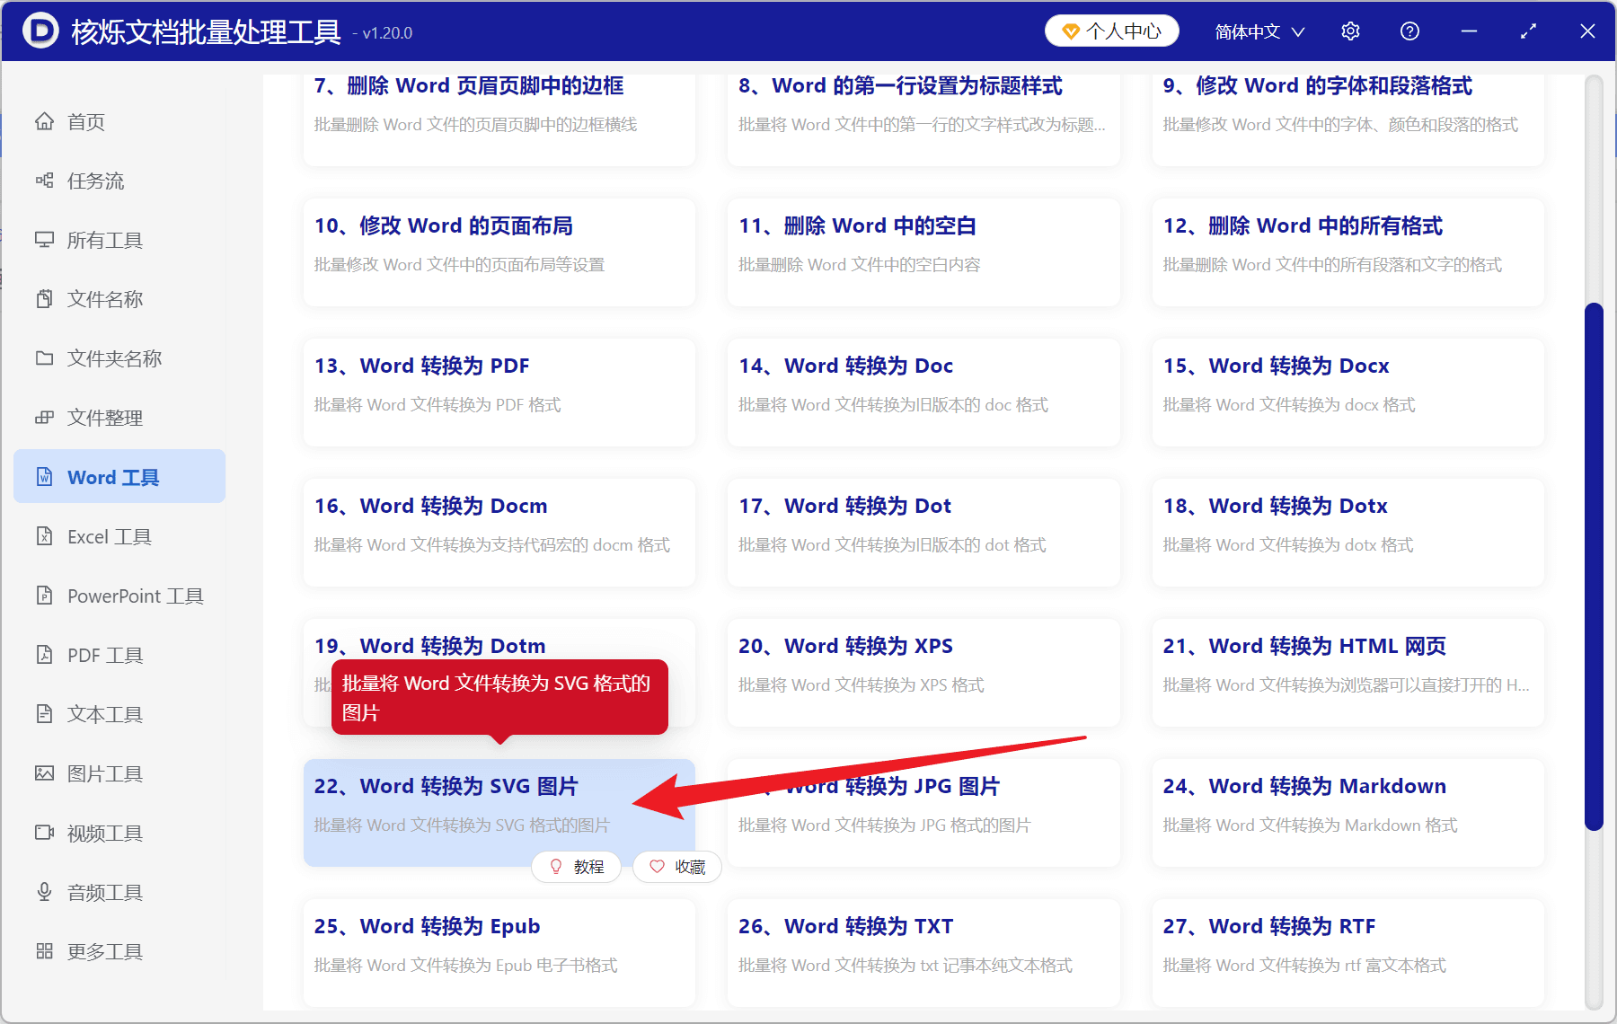Open the 简体中文 language dropdown
Screen dimensions: 1617x1024
point(1258,31)
